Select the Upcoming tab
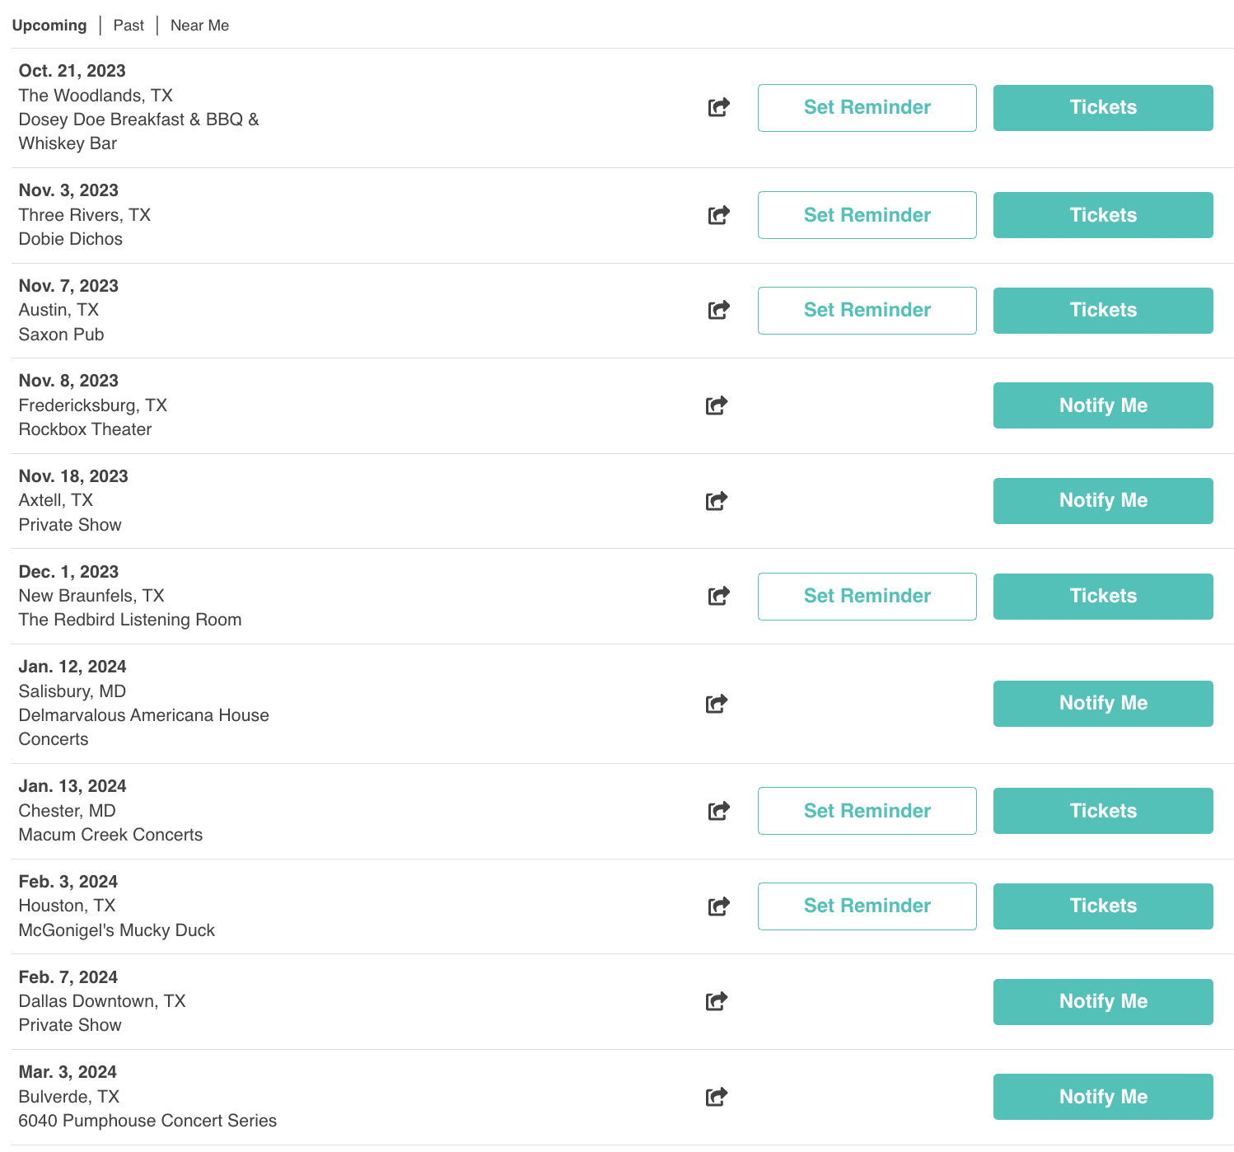This screenshot has height=1152, width=1234. click(49, 26)
